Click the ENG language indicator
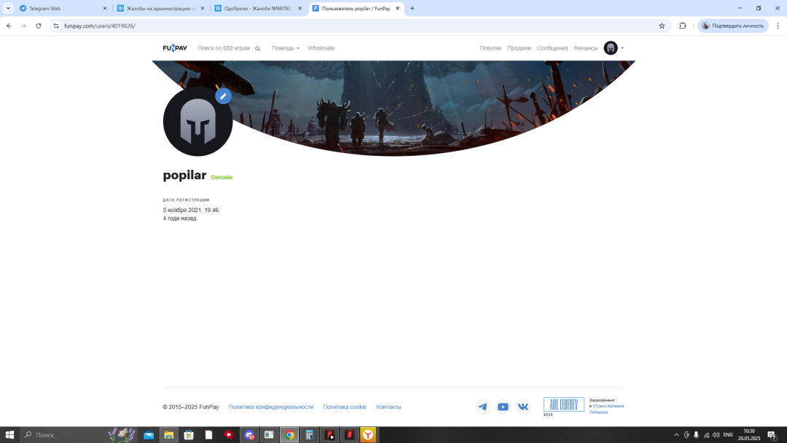The image size is (787, 443). tap(728, 435)
